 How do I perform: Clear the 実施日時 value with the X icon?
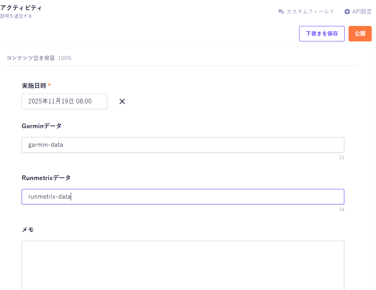click(122, 101)
